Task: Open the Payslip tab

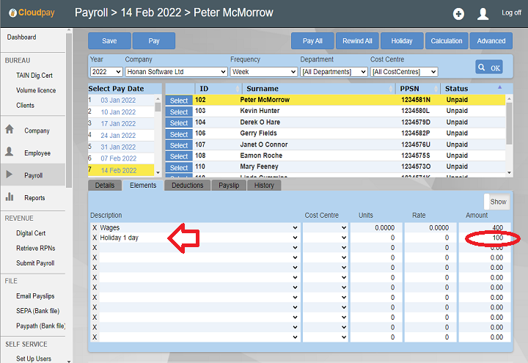Action: coord(229,186)
